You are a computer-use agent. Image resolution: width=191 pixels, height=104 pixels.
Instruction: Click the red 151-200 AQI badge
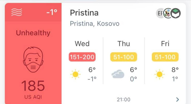pyautogui.click(x=82, y=57)
